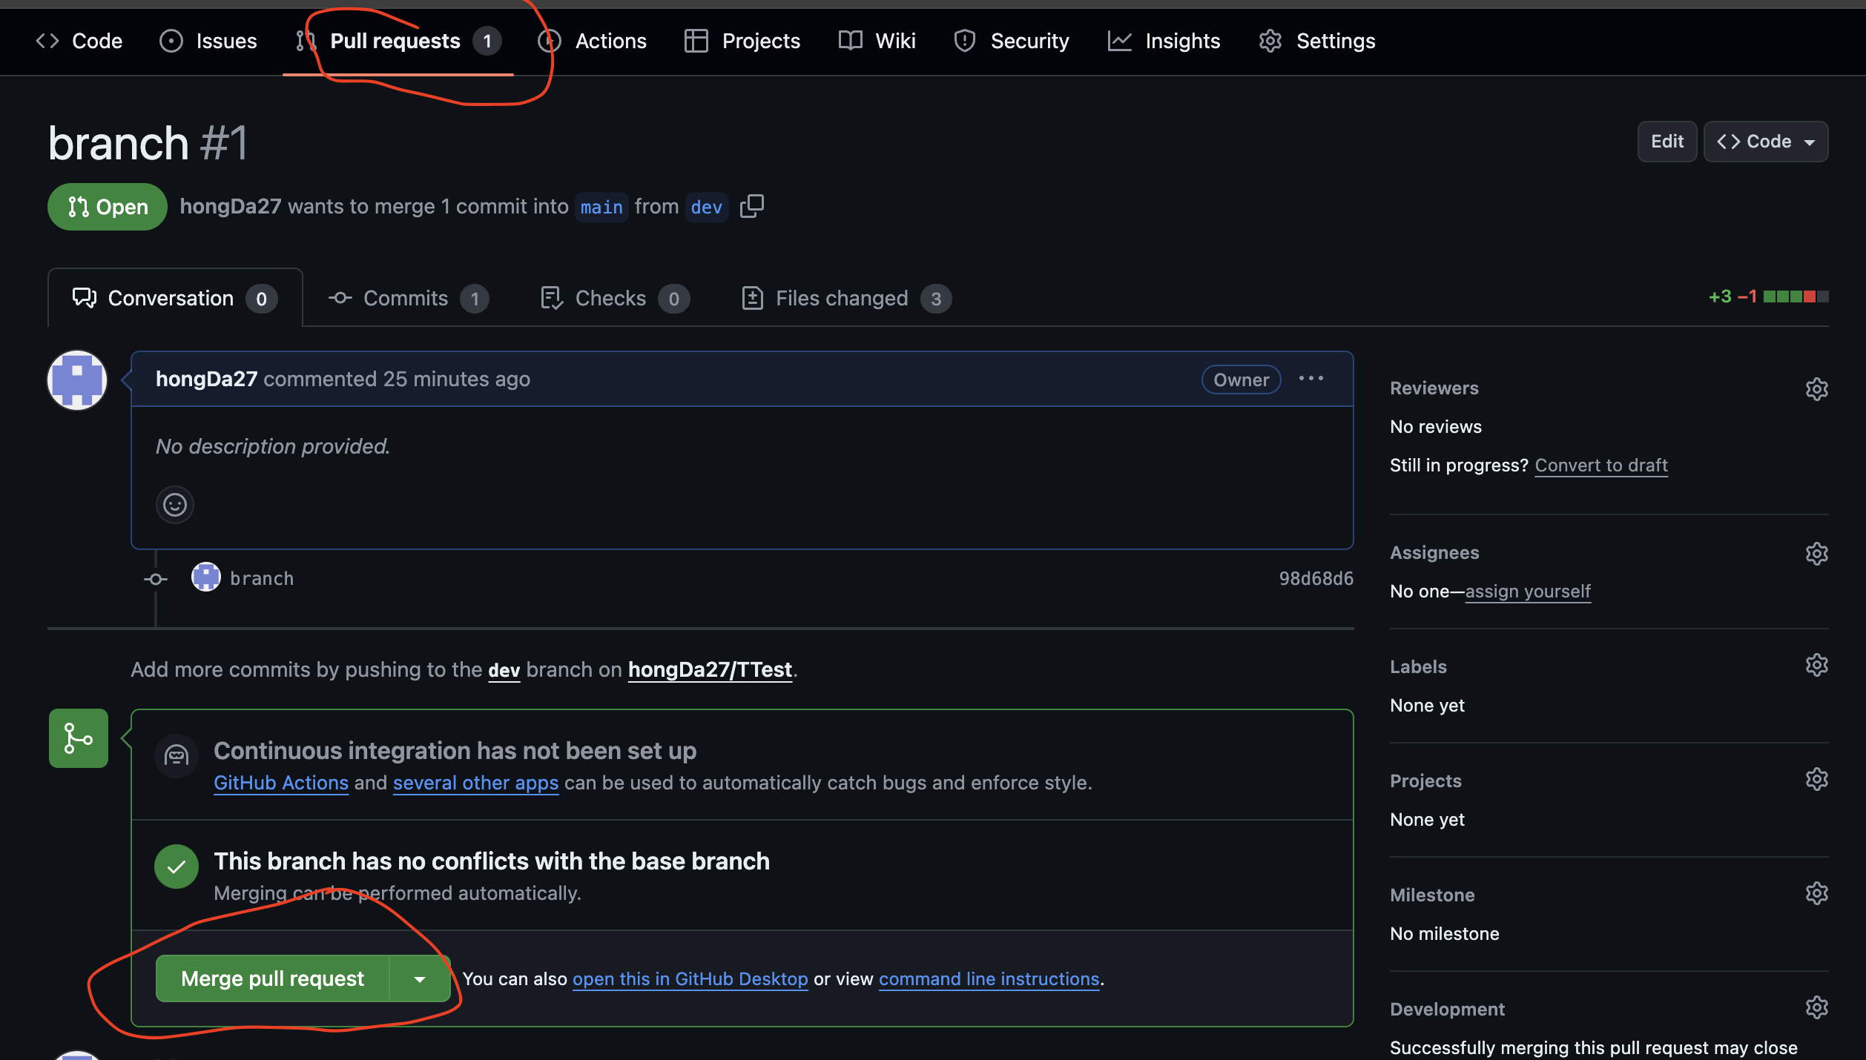Switch to the Conversation tab
Screen dimensions: 1866x1060
pyautogui.click(x=175, y=298)
